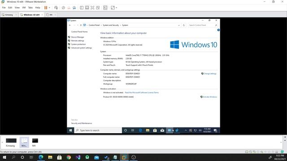Image resolution: width=287 pixels, height=161 pixels.
Task: Open the guest notification center icon
Action: tap(215, 130)
